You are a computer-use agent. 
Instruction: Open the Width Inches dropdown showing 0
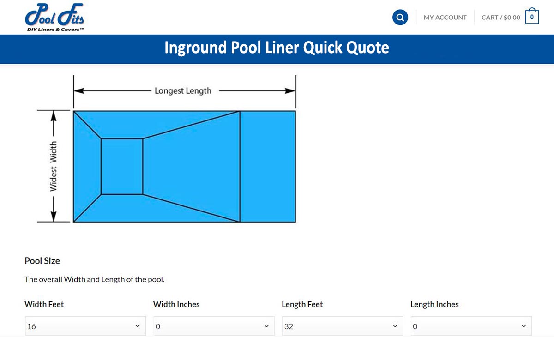pos(214,325)
